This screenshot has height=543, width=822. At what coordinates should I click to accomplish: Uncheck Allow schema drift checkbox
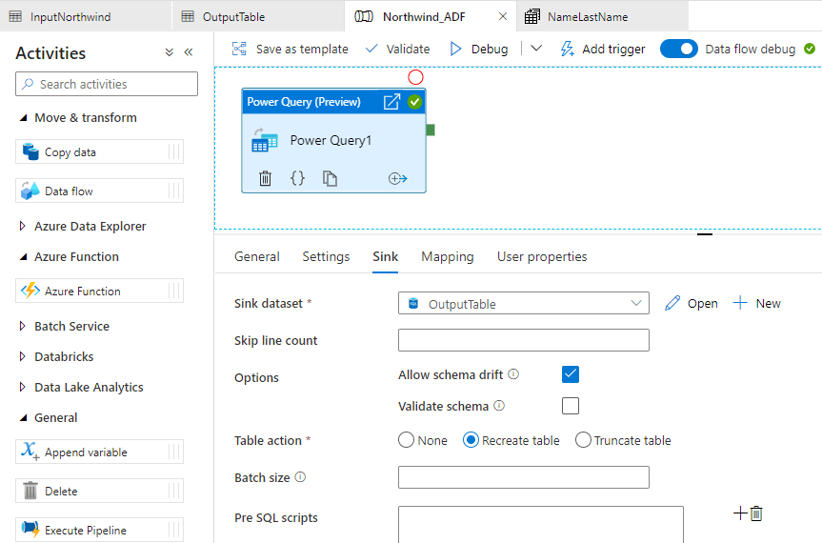pos(571,374)
